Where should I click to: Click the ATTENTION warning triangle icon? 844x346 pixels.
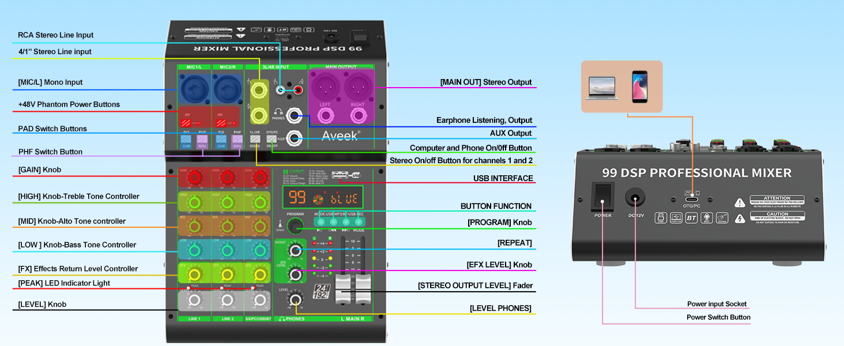click(x=740, y=202)
